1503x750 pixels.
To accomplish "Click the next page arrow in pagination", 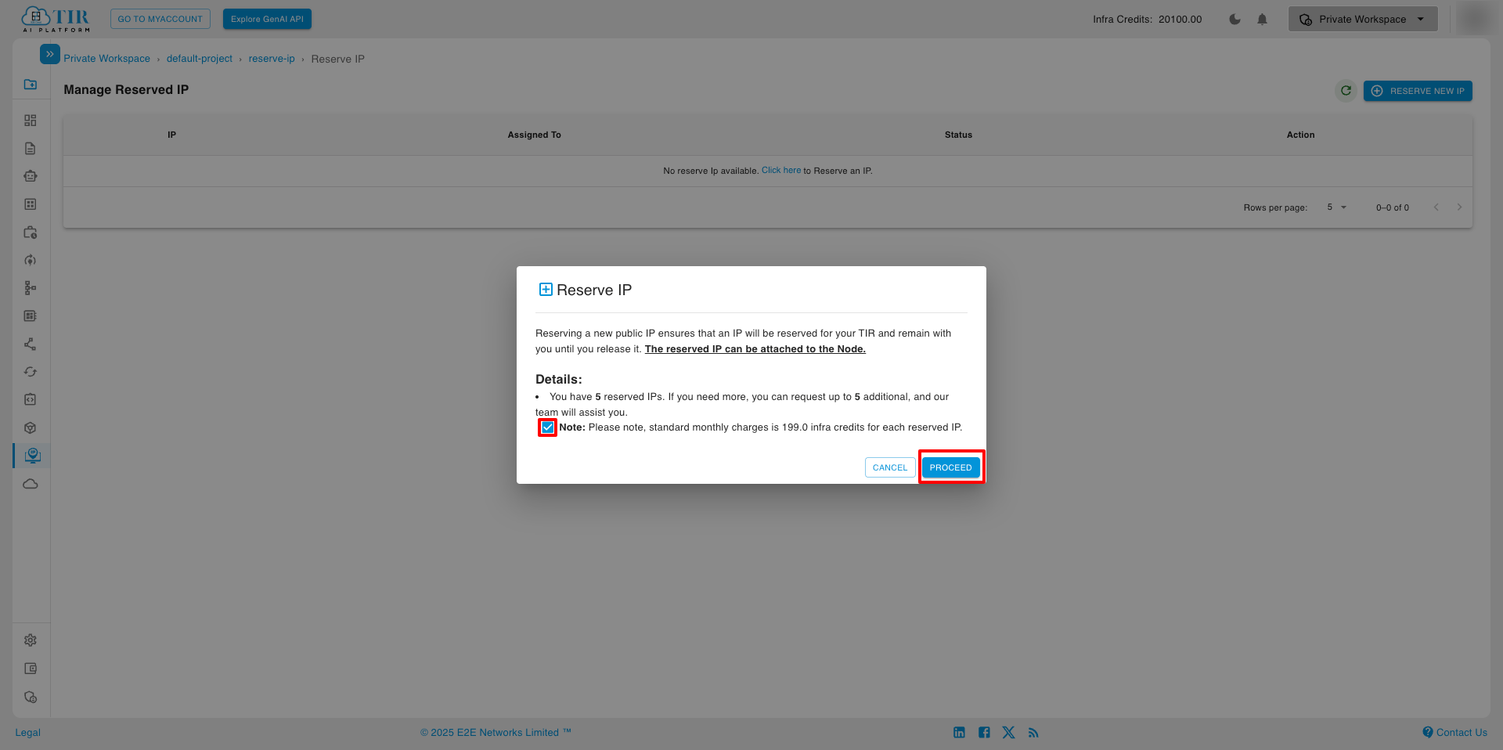I will (1459, 207).
